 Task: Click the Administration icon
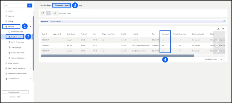click(6, 79)
